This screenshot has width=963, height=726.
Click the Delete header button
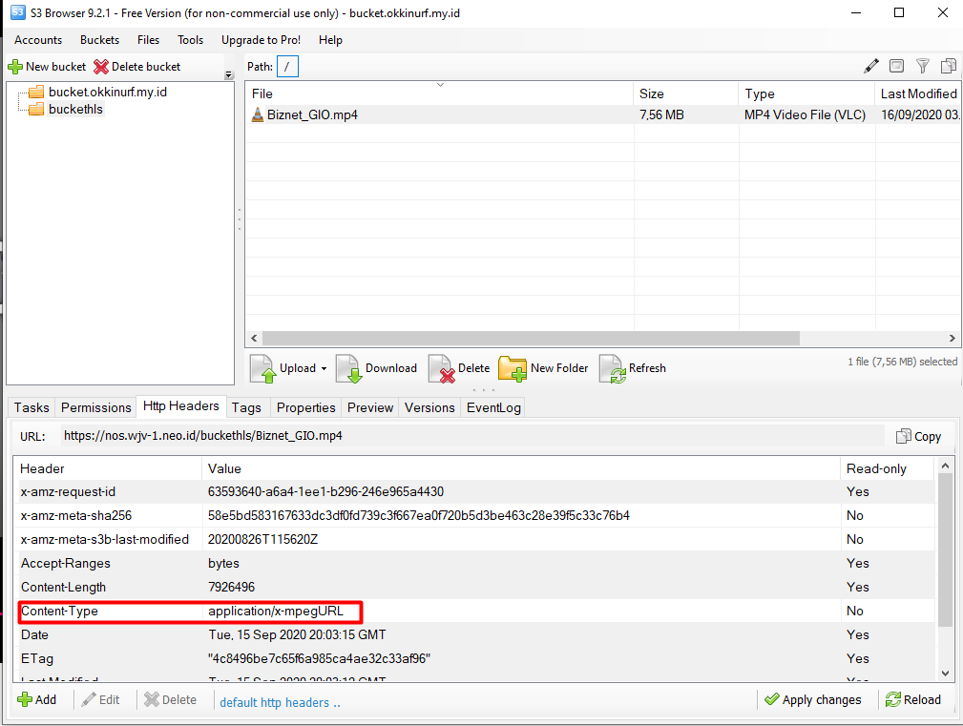[170, 699]
